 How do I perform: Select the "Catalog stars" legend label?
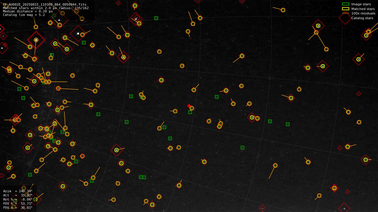(362, 18)
